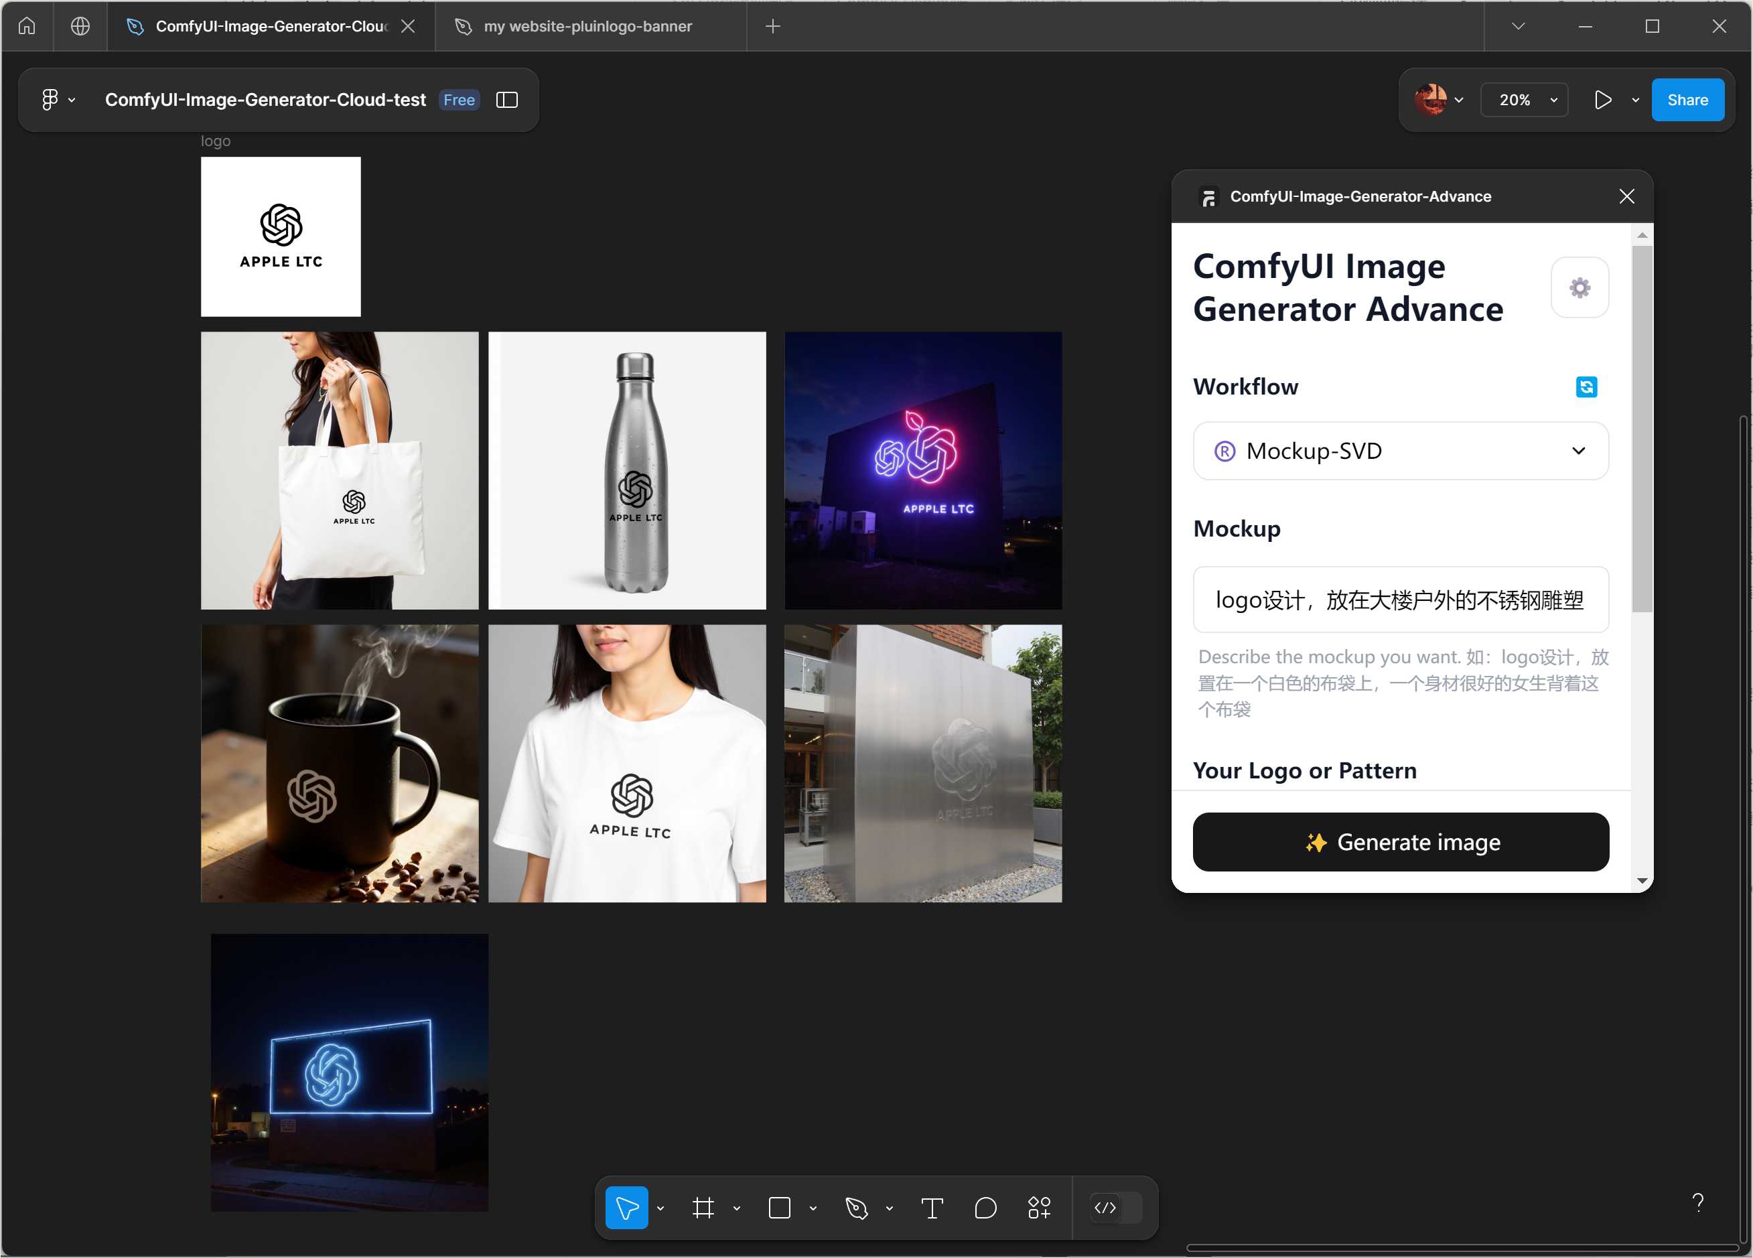Click the user avatar picture
The image size is (1753, 1258).
click(1431, 100)
